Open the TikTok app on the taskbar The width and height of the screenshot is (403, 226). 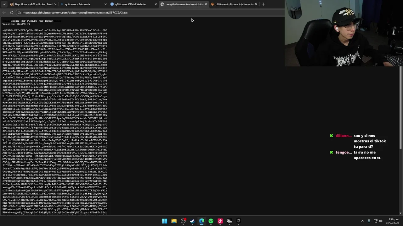220,221
